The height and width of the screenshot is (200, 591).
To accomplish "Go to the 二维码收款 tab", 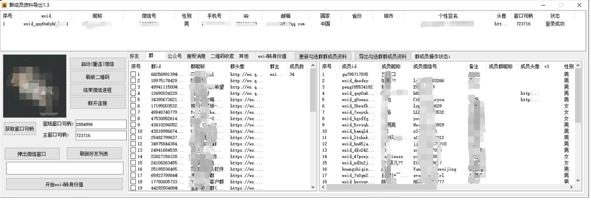I will tap(222, 56).
